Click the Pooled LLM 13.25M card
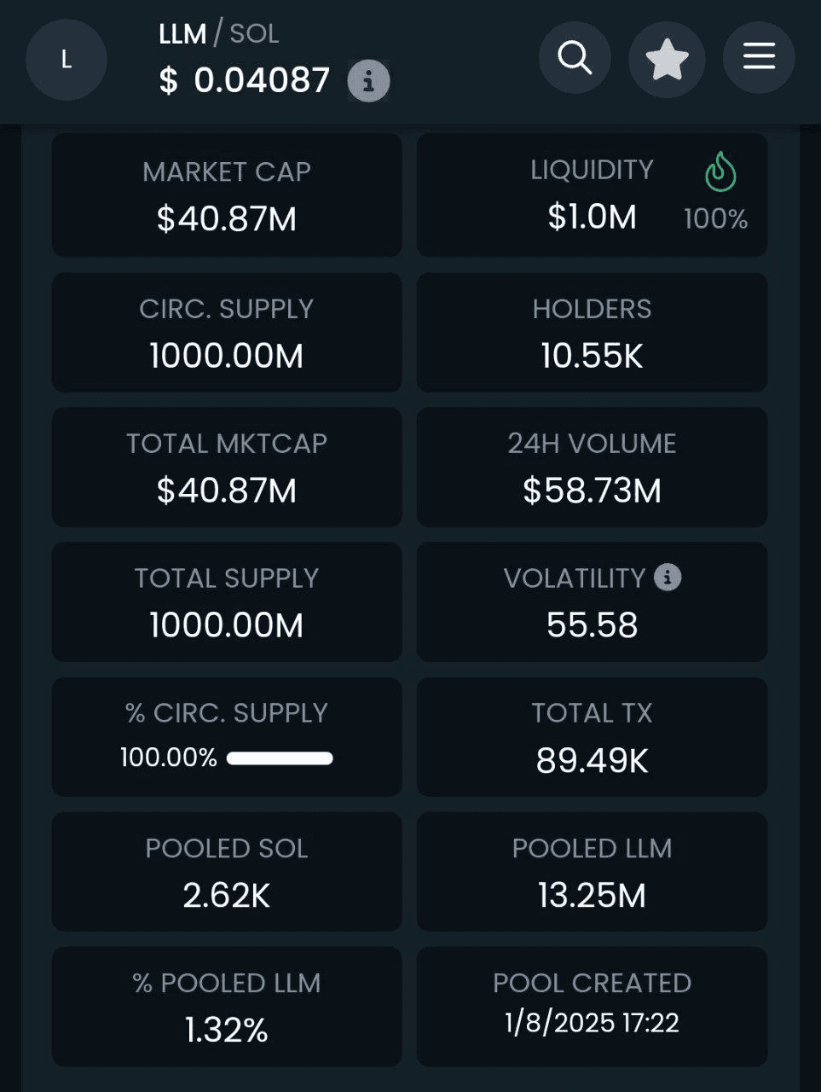This screenshot has width=821, height=1092. [x=592, y=872]
